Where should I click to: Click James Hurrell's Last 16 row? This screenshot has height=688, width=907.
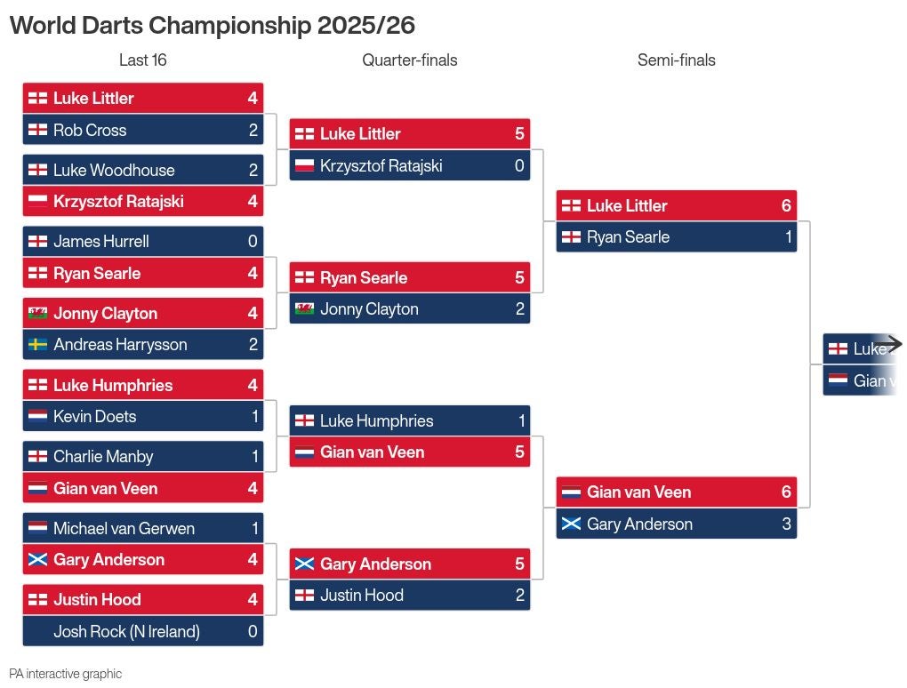[x=142, y=241]
